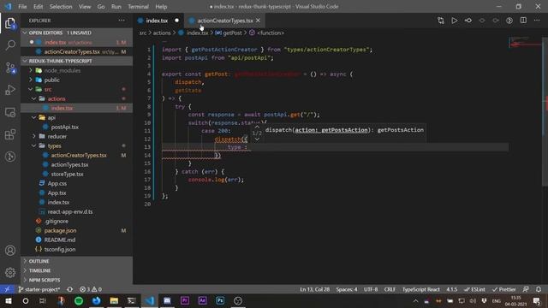
Task: Open the editor More Actions ellipsis
Action: pyautogui.click(x=537, y=21)
